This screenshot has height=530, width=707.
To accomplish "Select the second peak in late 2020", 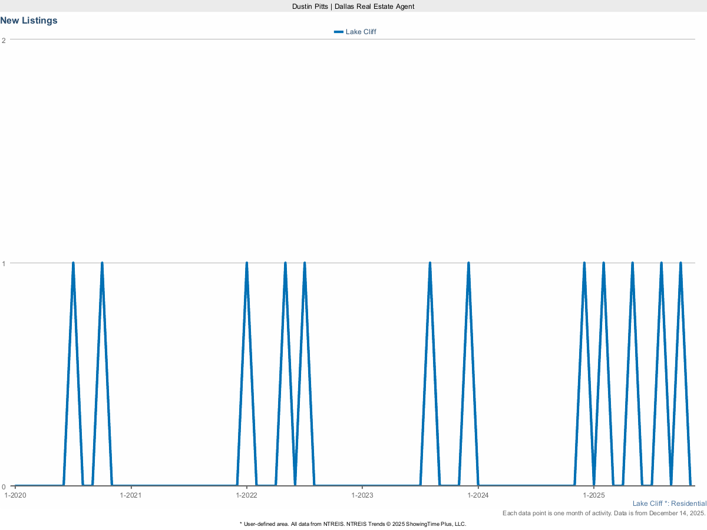I will (x=102, y=263).
